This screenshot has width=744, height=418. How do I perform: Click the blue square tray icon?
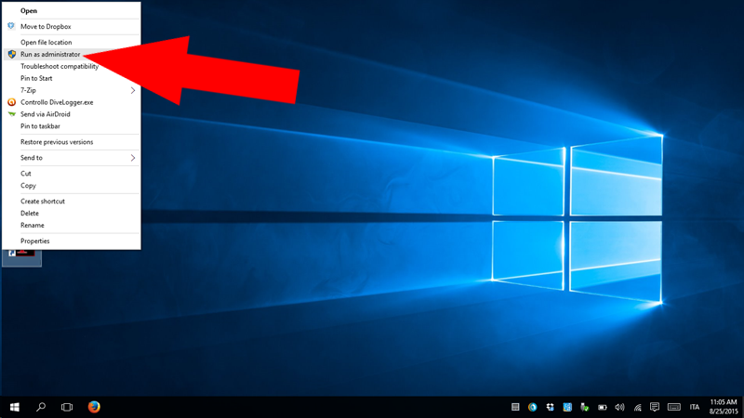567,407
